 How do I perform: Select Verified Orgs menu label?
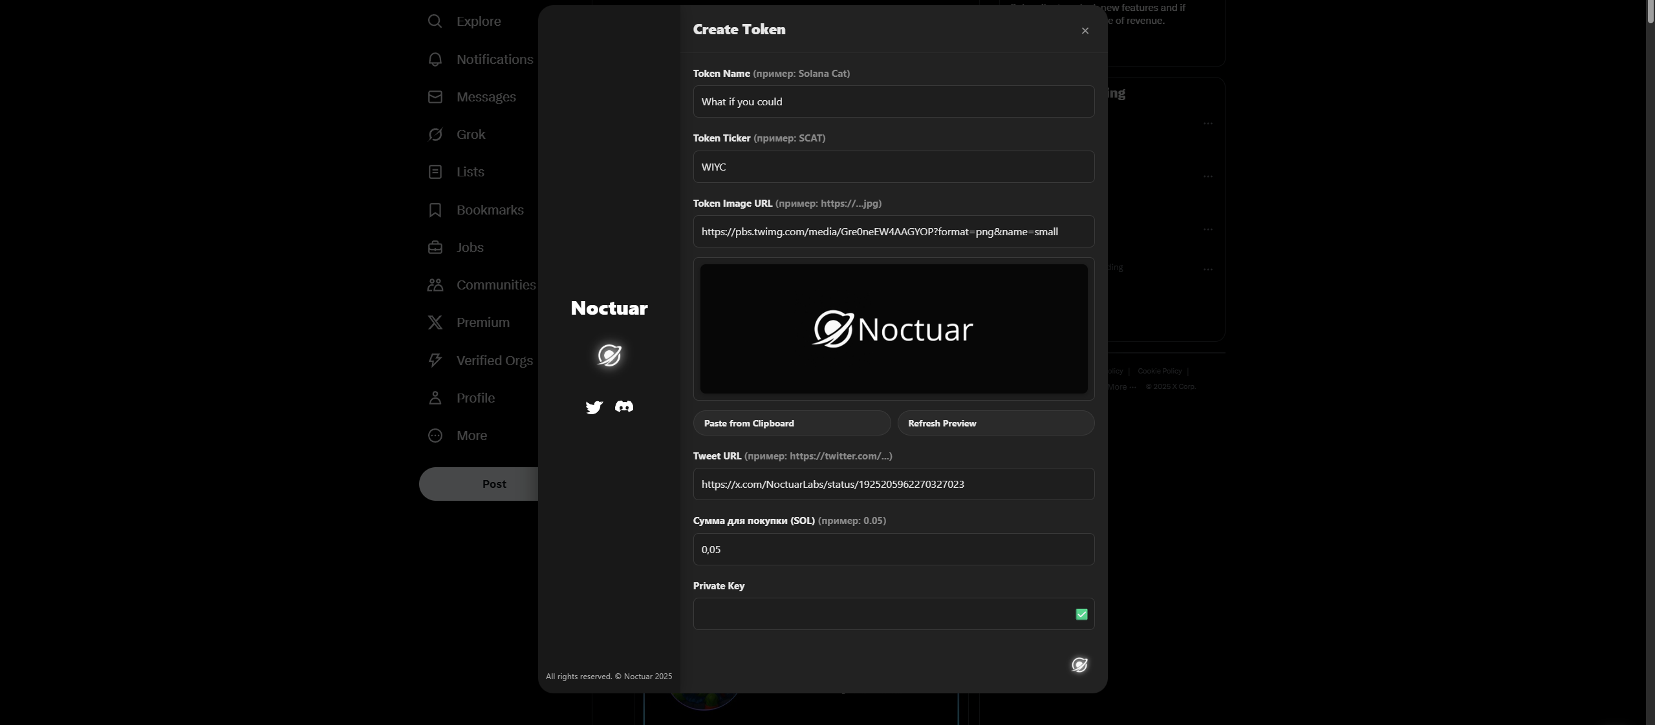pos(495,361)
